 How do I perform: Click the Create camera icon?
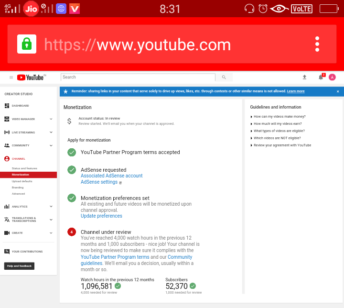pyautogui.click(x=7, y=233)
